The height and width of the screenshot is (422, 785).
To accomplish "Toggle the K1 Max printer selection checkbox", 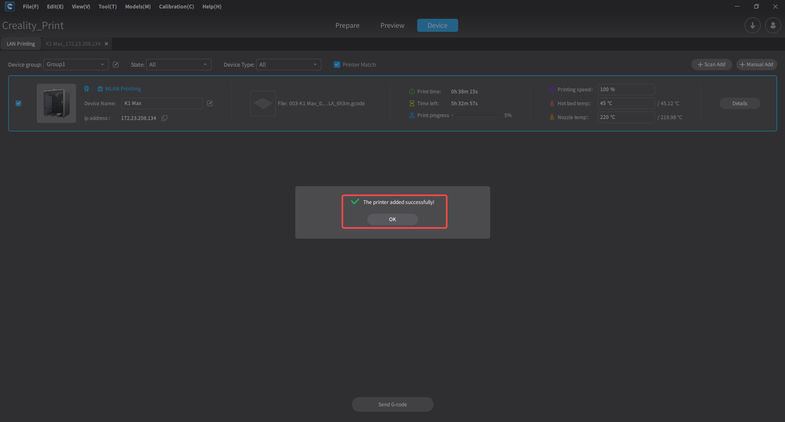I will click(18, 103).
